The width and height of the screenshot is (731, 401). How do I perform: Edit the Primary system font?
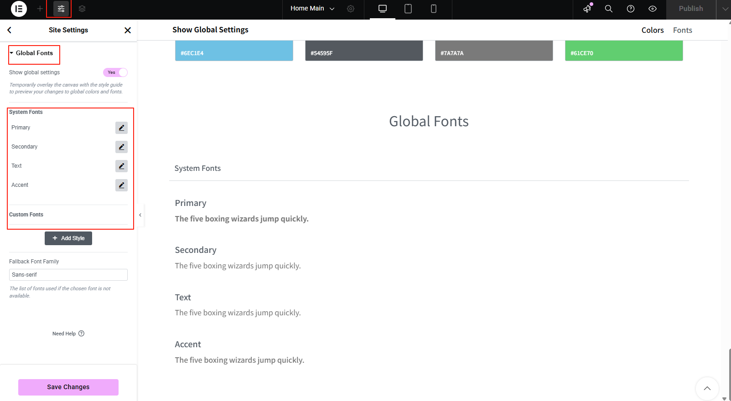click(121, 128)
